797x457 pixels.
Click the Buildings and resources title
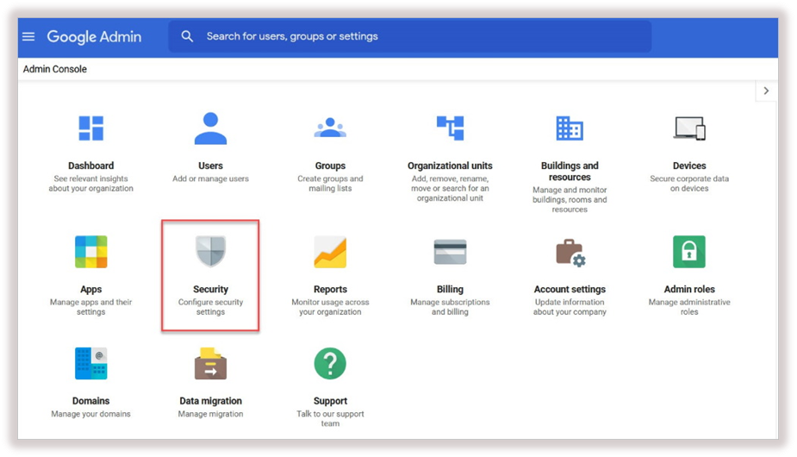(x=570, y=171)
